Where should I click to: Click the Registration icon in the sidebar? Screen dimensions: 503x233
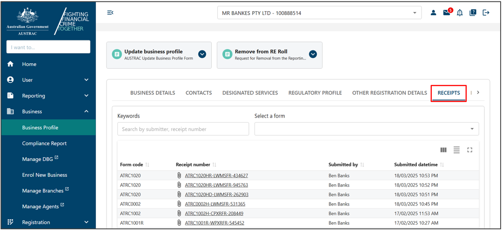click(10, 222)
